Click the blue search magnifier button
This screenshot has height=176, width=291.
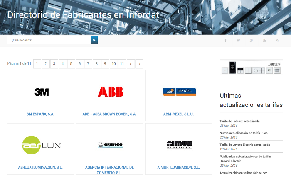pos(94,40)
